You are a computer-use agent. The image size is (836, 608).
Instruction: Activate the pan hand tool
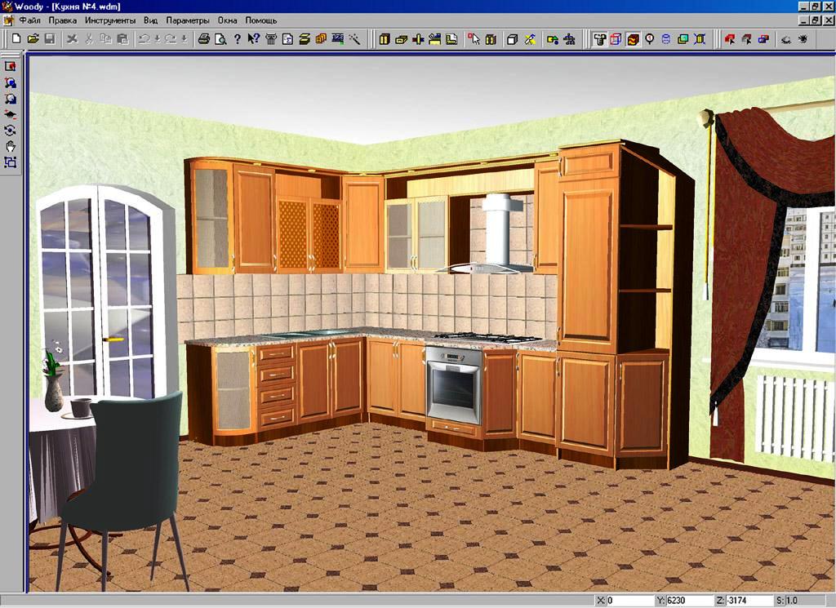pyautogui.click(x=11, y=146)
